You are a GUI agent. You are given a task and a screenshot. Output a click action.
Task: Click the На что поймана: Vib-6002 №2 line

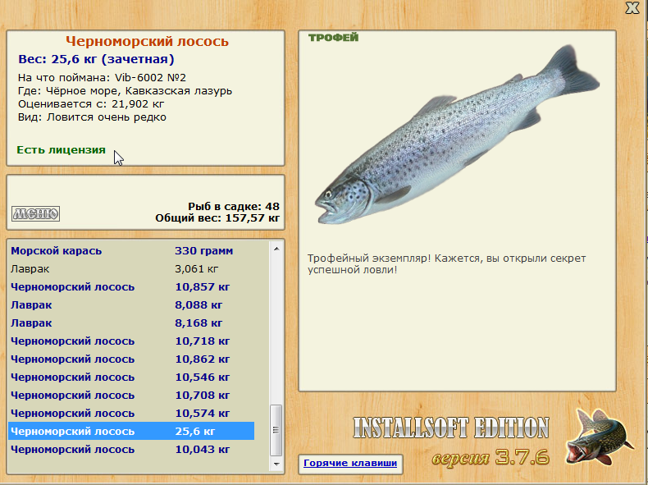[x=102, y=78]
